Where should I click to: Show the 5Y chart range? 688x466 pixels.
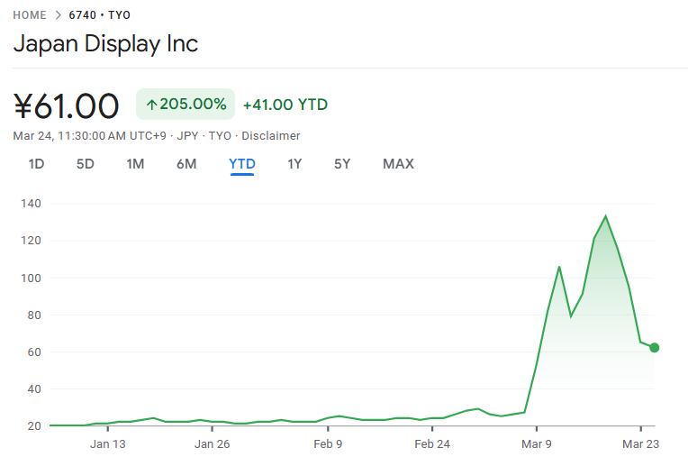coord(342,164)
